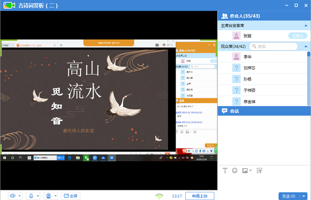Open dropdown arrow next to microphone
Image resolution: width=311 pixels, height=200 pixels.
(38, 196)
